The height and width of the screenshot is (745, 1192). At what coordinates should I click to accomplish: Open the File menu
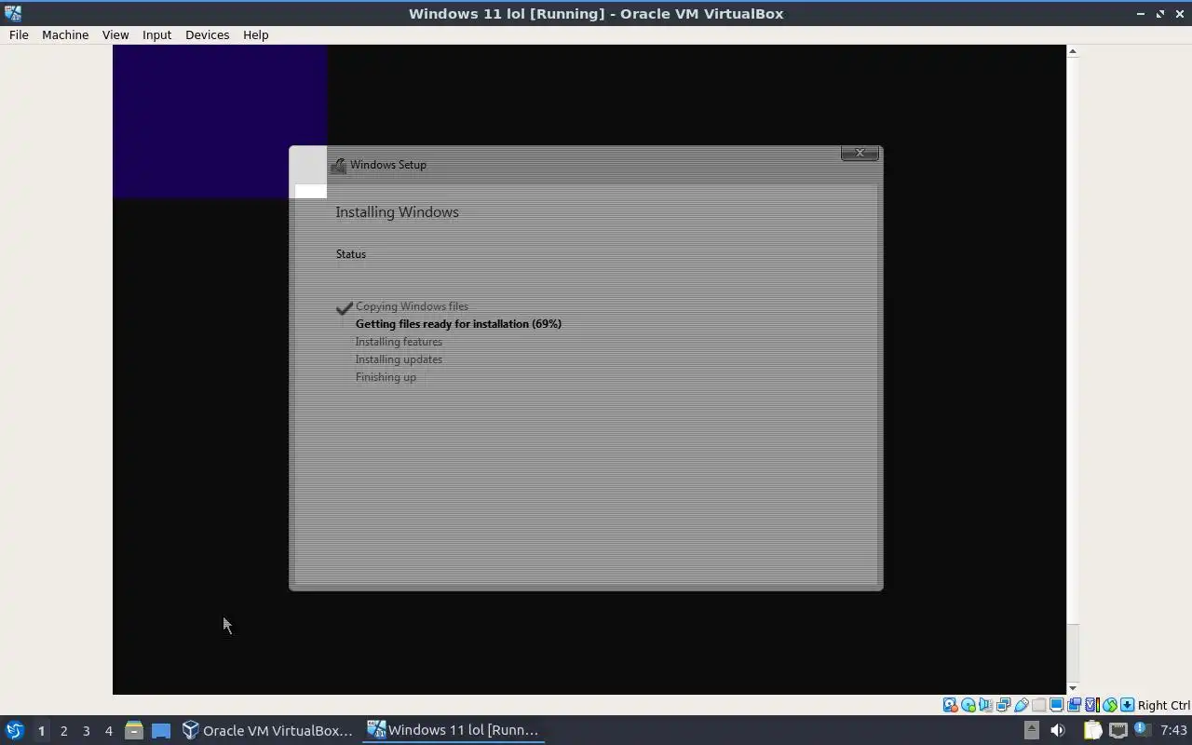click(19, 34)
